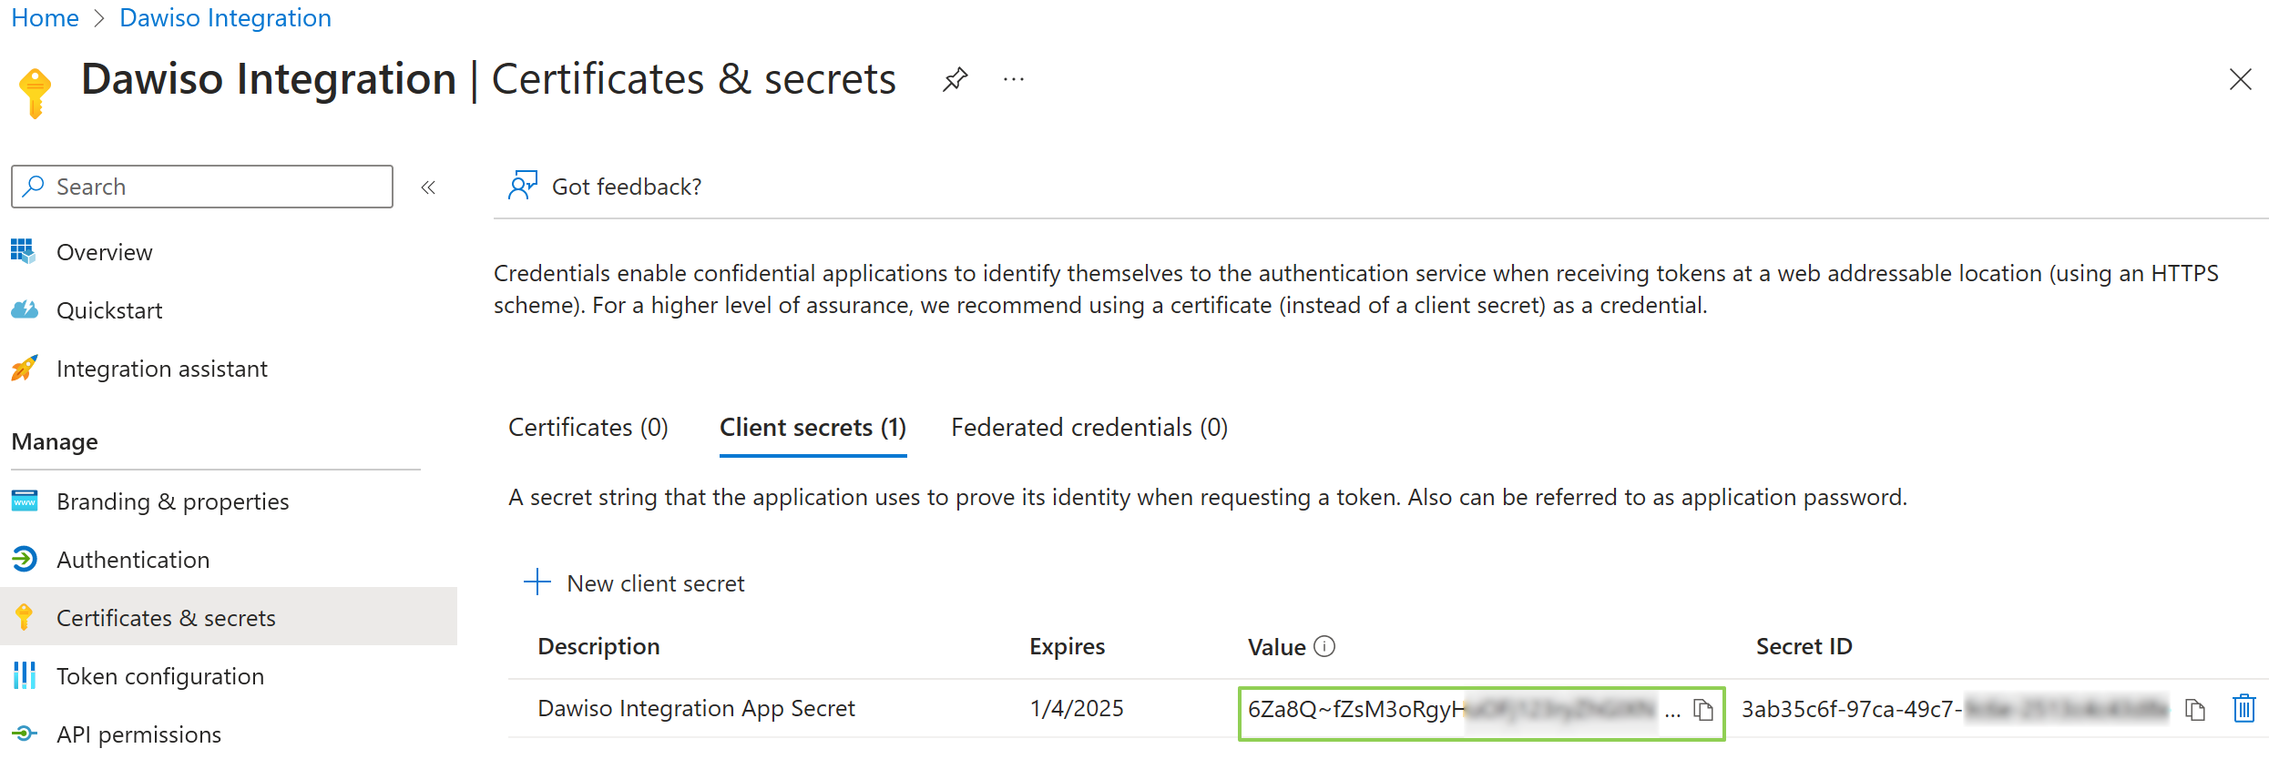The width and height of the screenshot is (2269, 759).
Task: Switch to the Certificates tab
Action: [588, 427]
